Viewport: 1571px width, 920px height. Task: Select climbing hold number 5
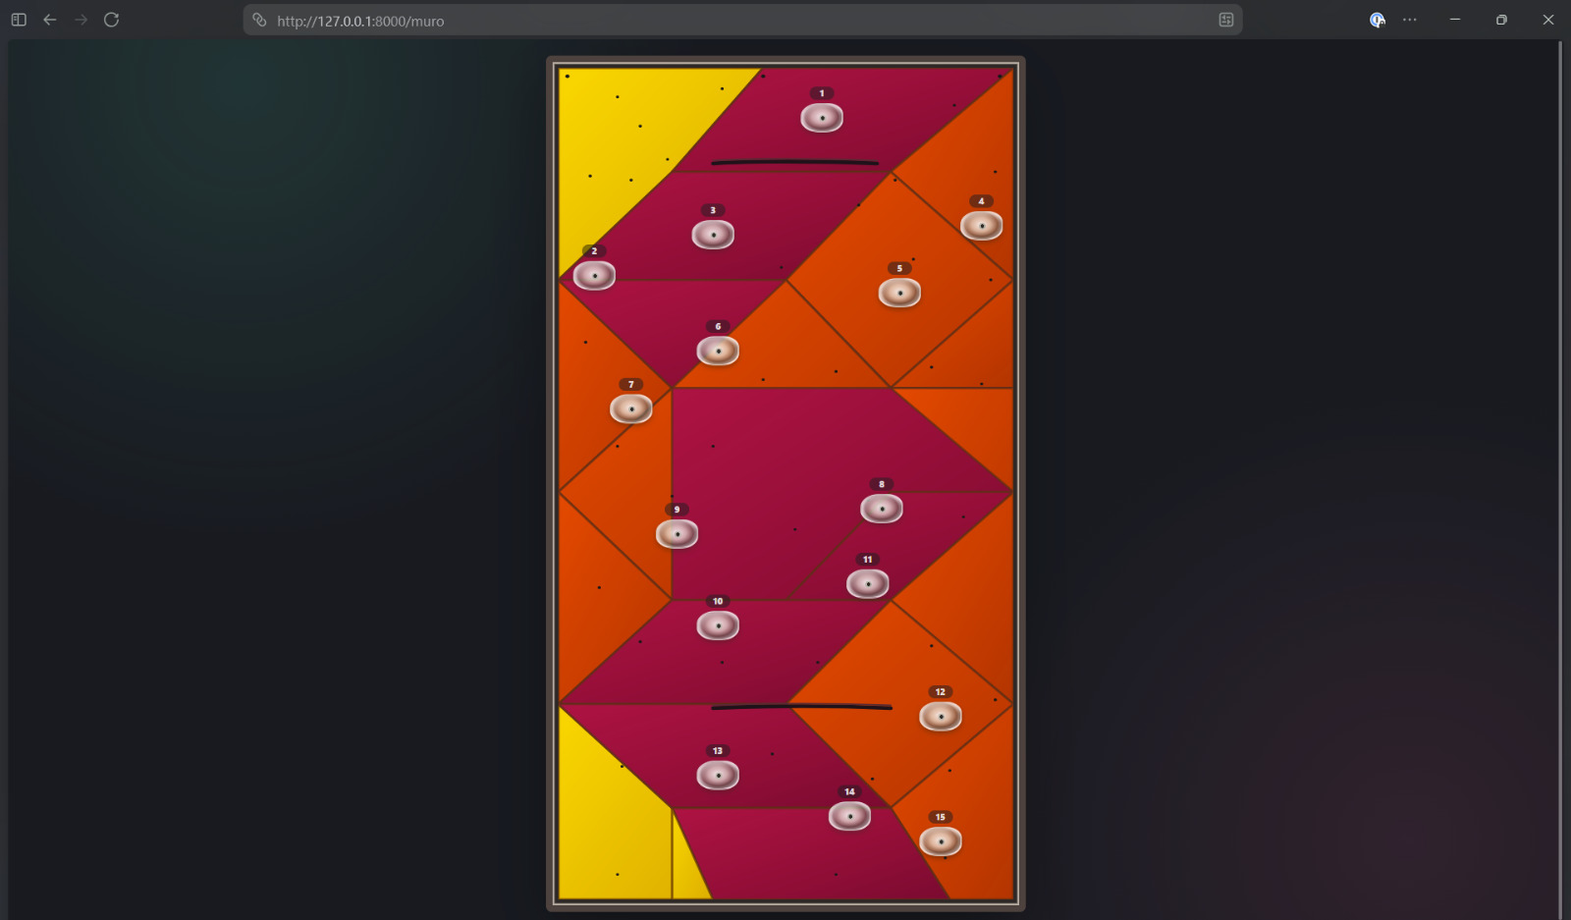(899, 293)
